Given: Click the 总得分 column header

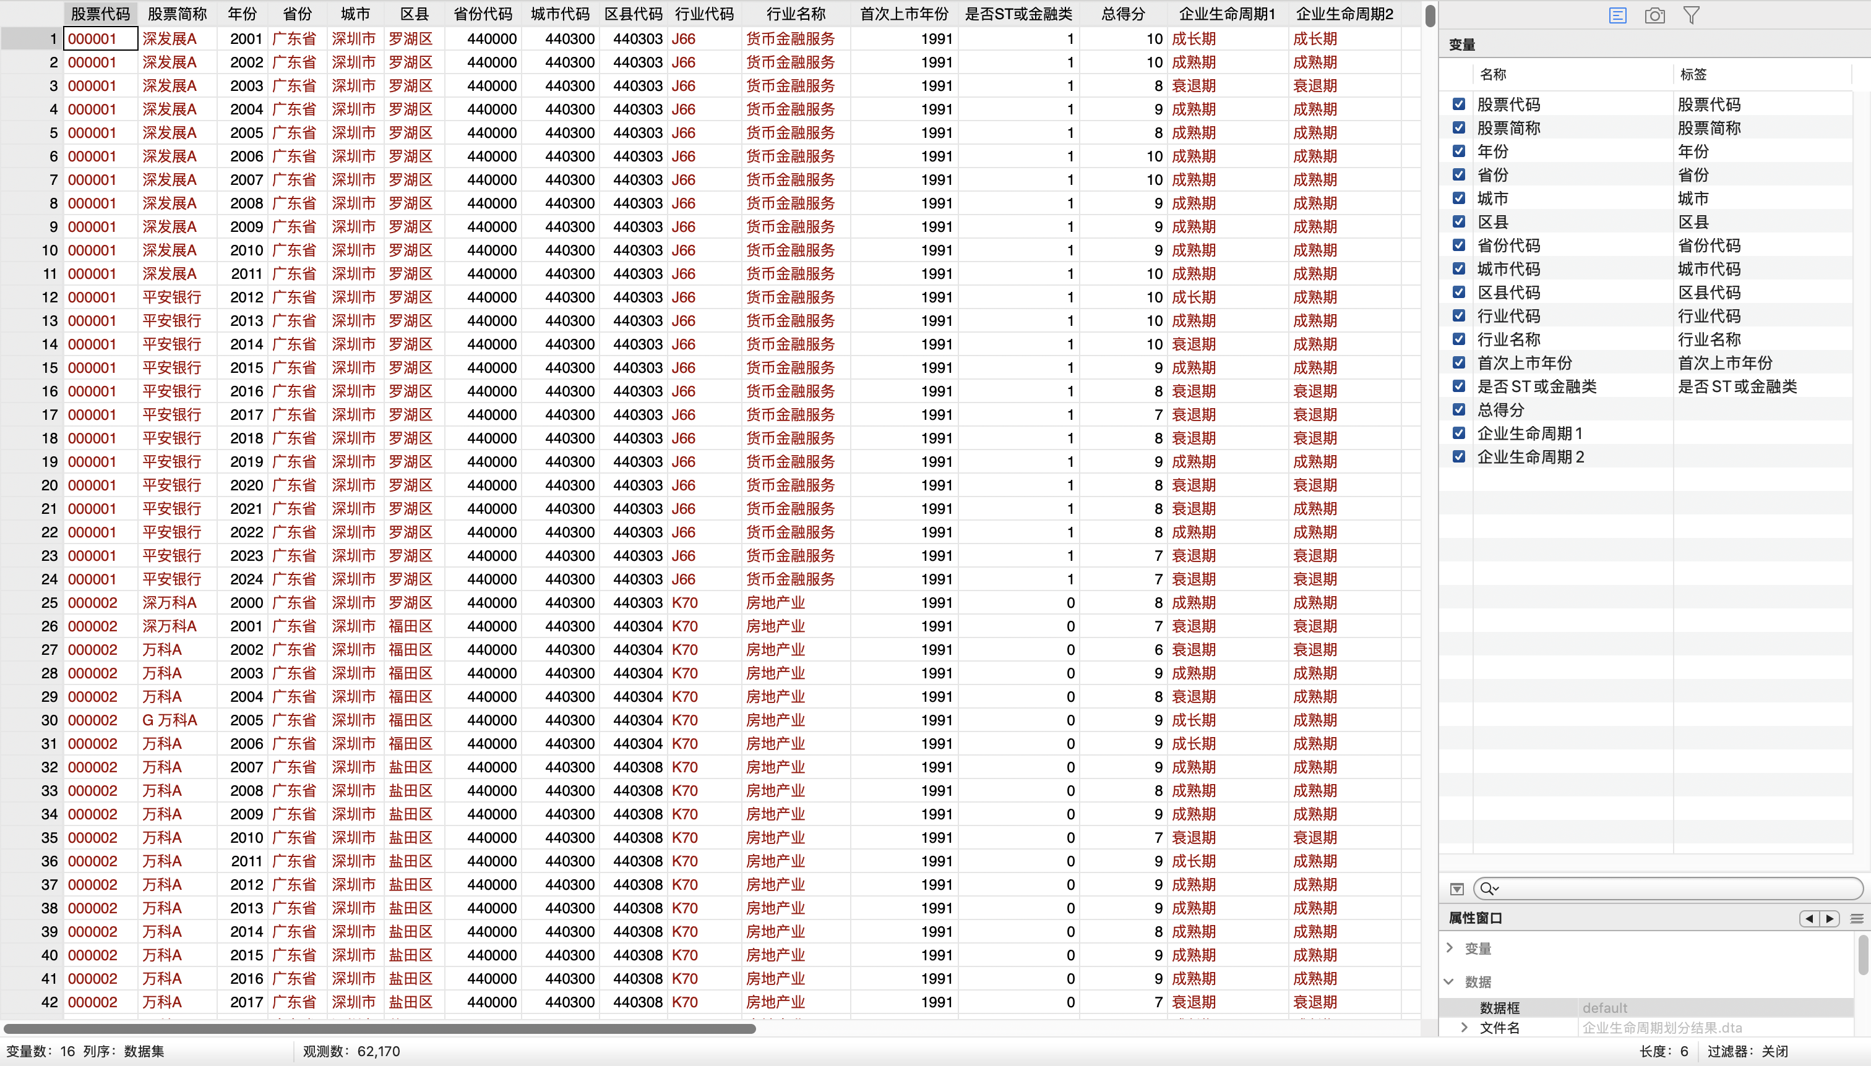Looking at the screenshot, I should tap(1122, 14).
